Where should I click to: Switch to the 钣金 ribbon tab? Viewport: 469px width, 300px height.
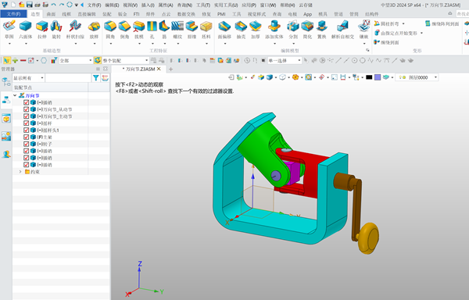point(123,14)
